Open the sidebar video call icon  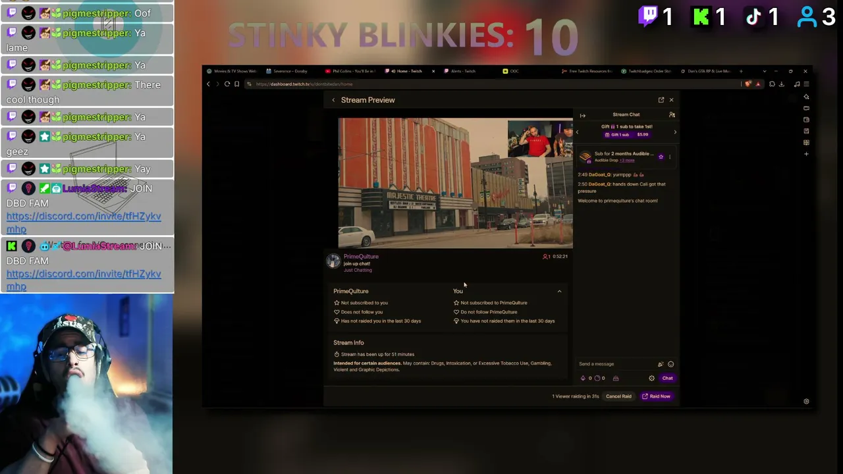[806, 108]
